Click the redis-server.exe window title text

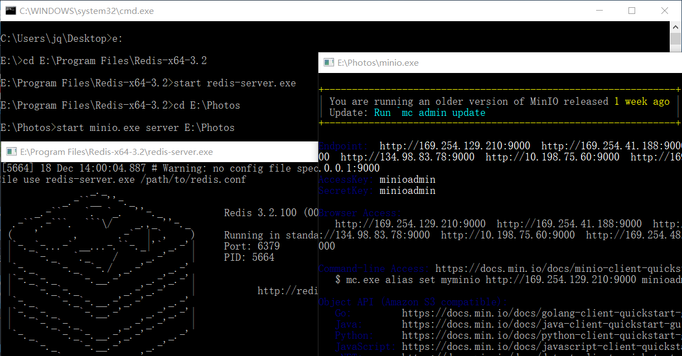(x=117, y=152)
